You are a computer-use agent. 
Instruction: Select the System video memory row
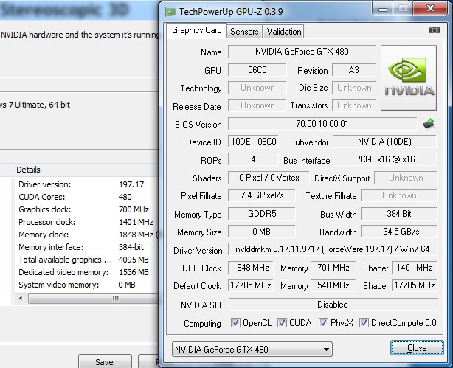click(86, 285)
